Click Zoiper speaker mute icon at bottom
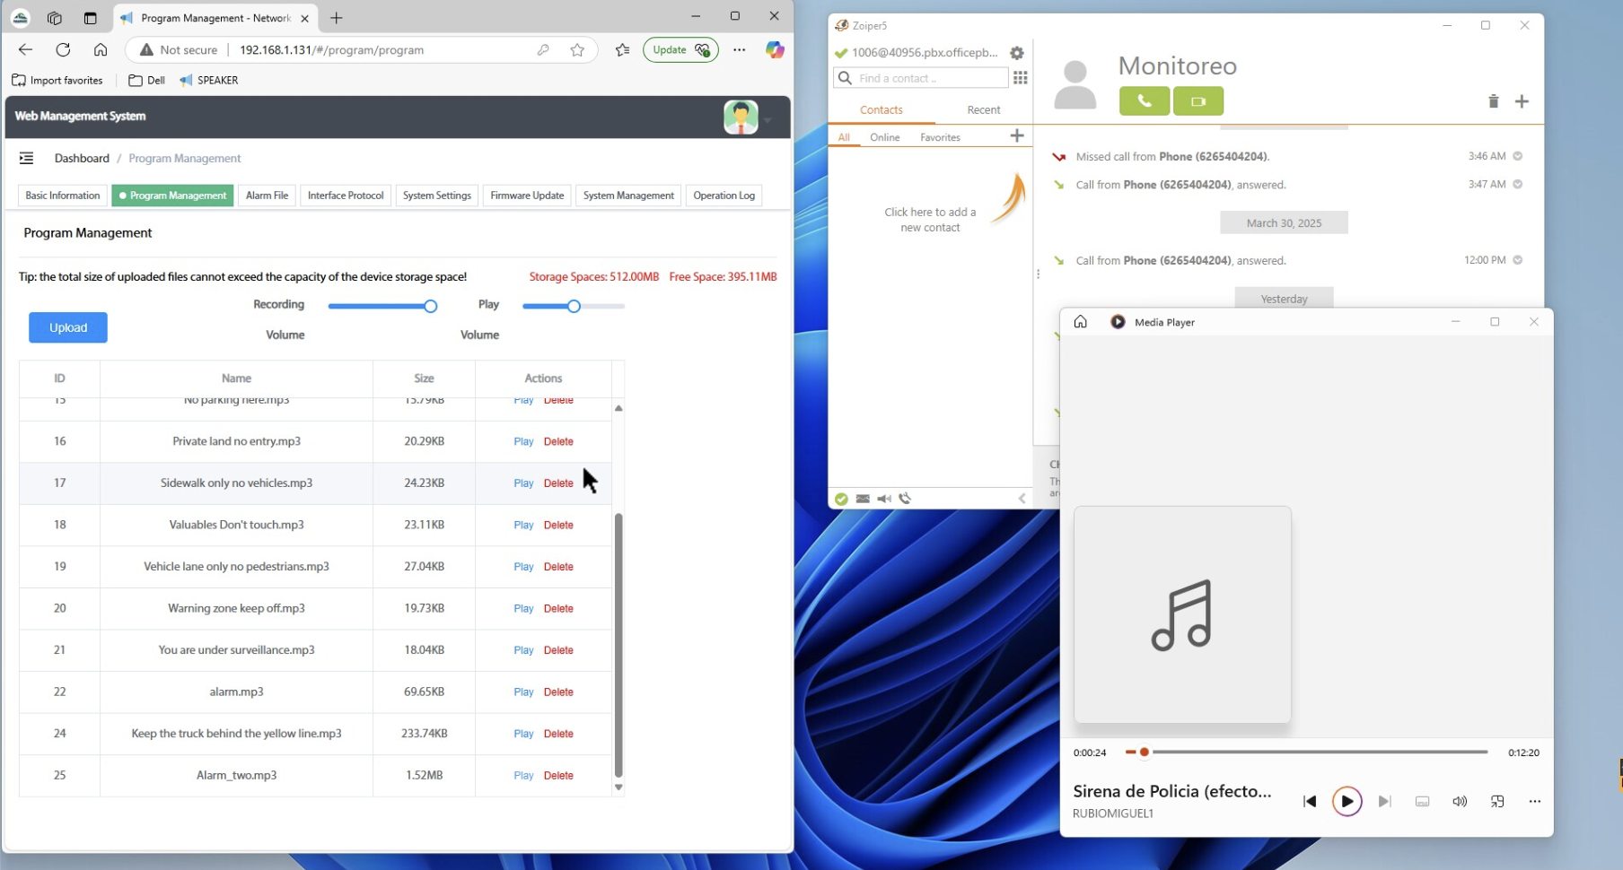The width and height of the screenshot is (1623, 870). pos(884,499)
